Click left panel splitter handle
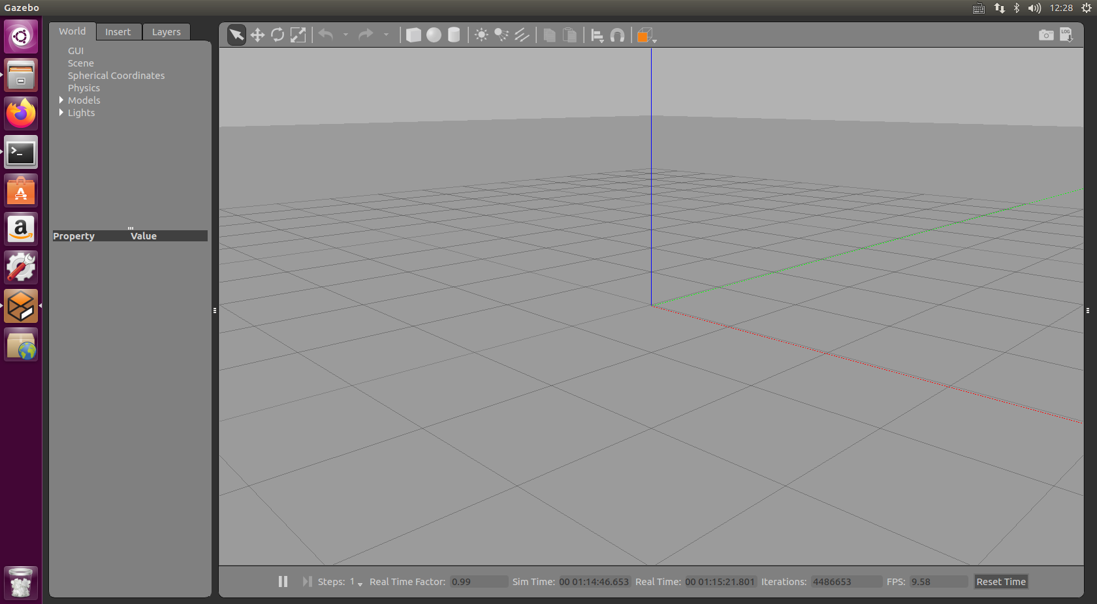 215,310
